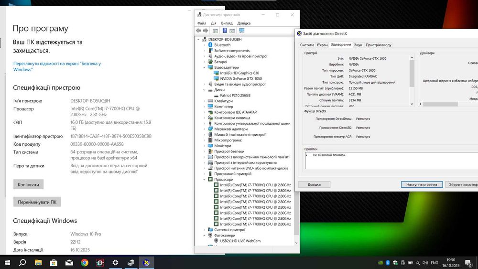Click Наступна сторінка button in DirectX
478x269 pixels.
click(422, 184)
